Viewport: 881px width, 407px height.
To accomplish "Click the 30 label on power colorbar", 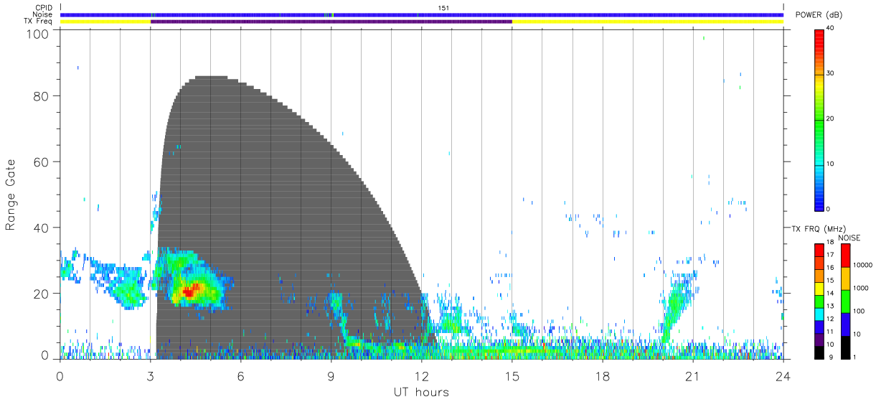I will pyautogui.click(x=830, y=73).
